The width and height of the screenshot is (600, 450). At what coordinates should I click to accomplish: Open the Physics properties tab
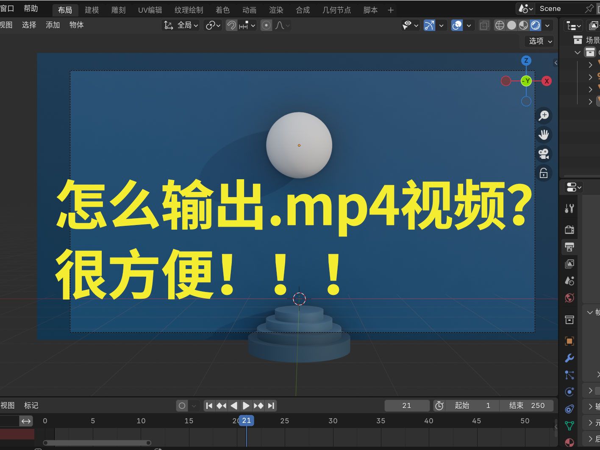[x=569, y=391]
